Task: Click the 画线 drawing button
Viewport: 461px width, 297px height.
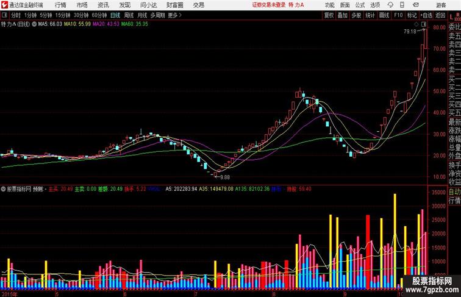Action: click(x=384, y=15)
